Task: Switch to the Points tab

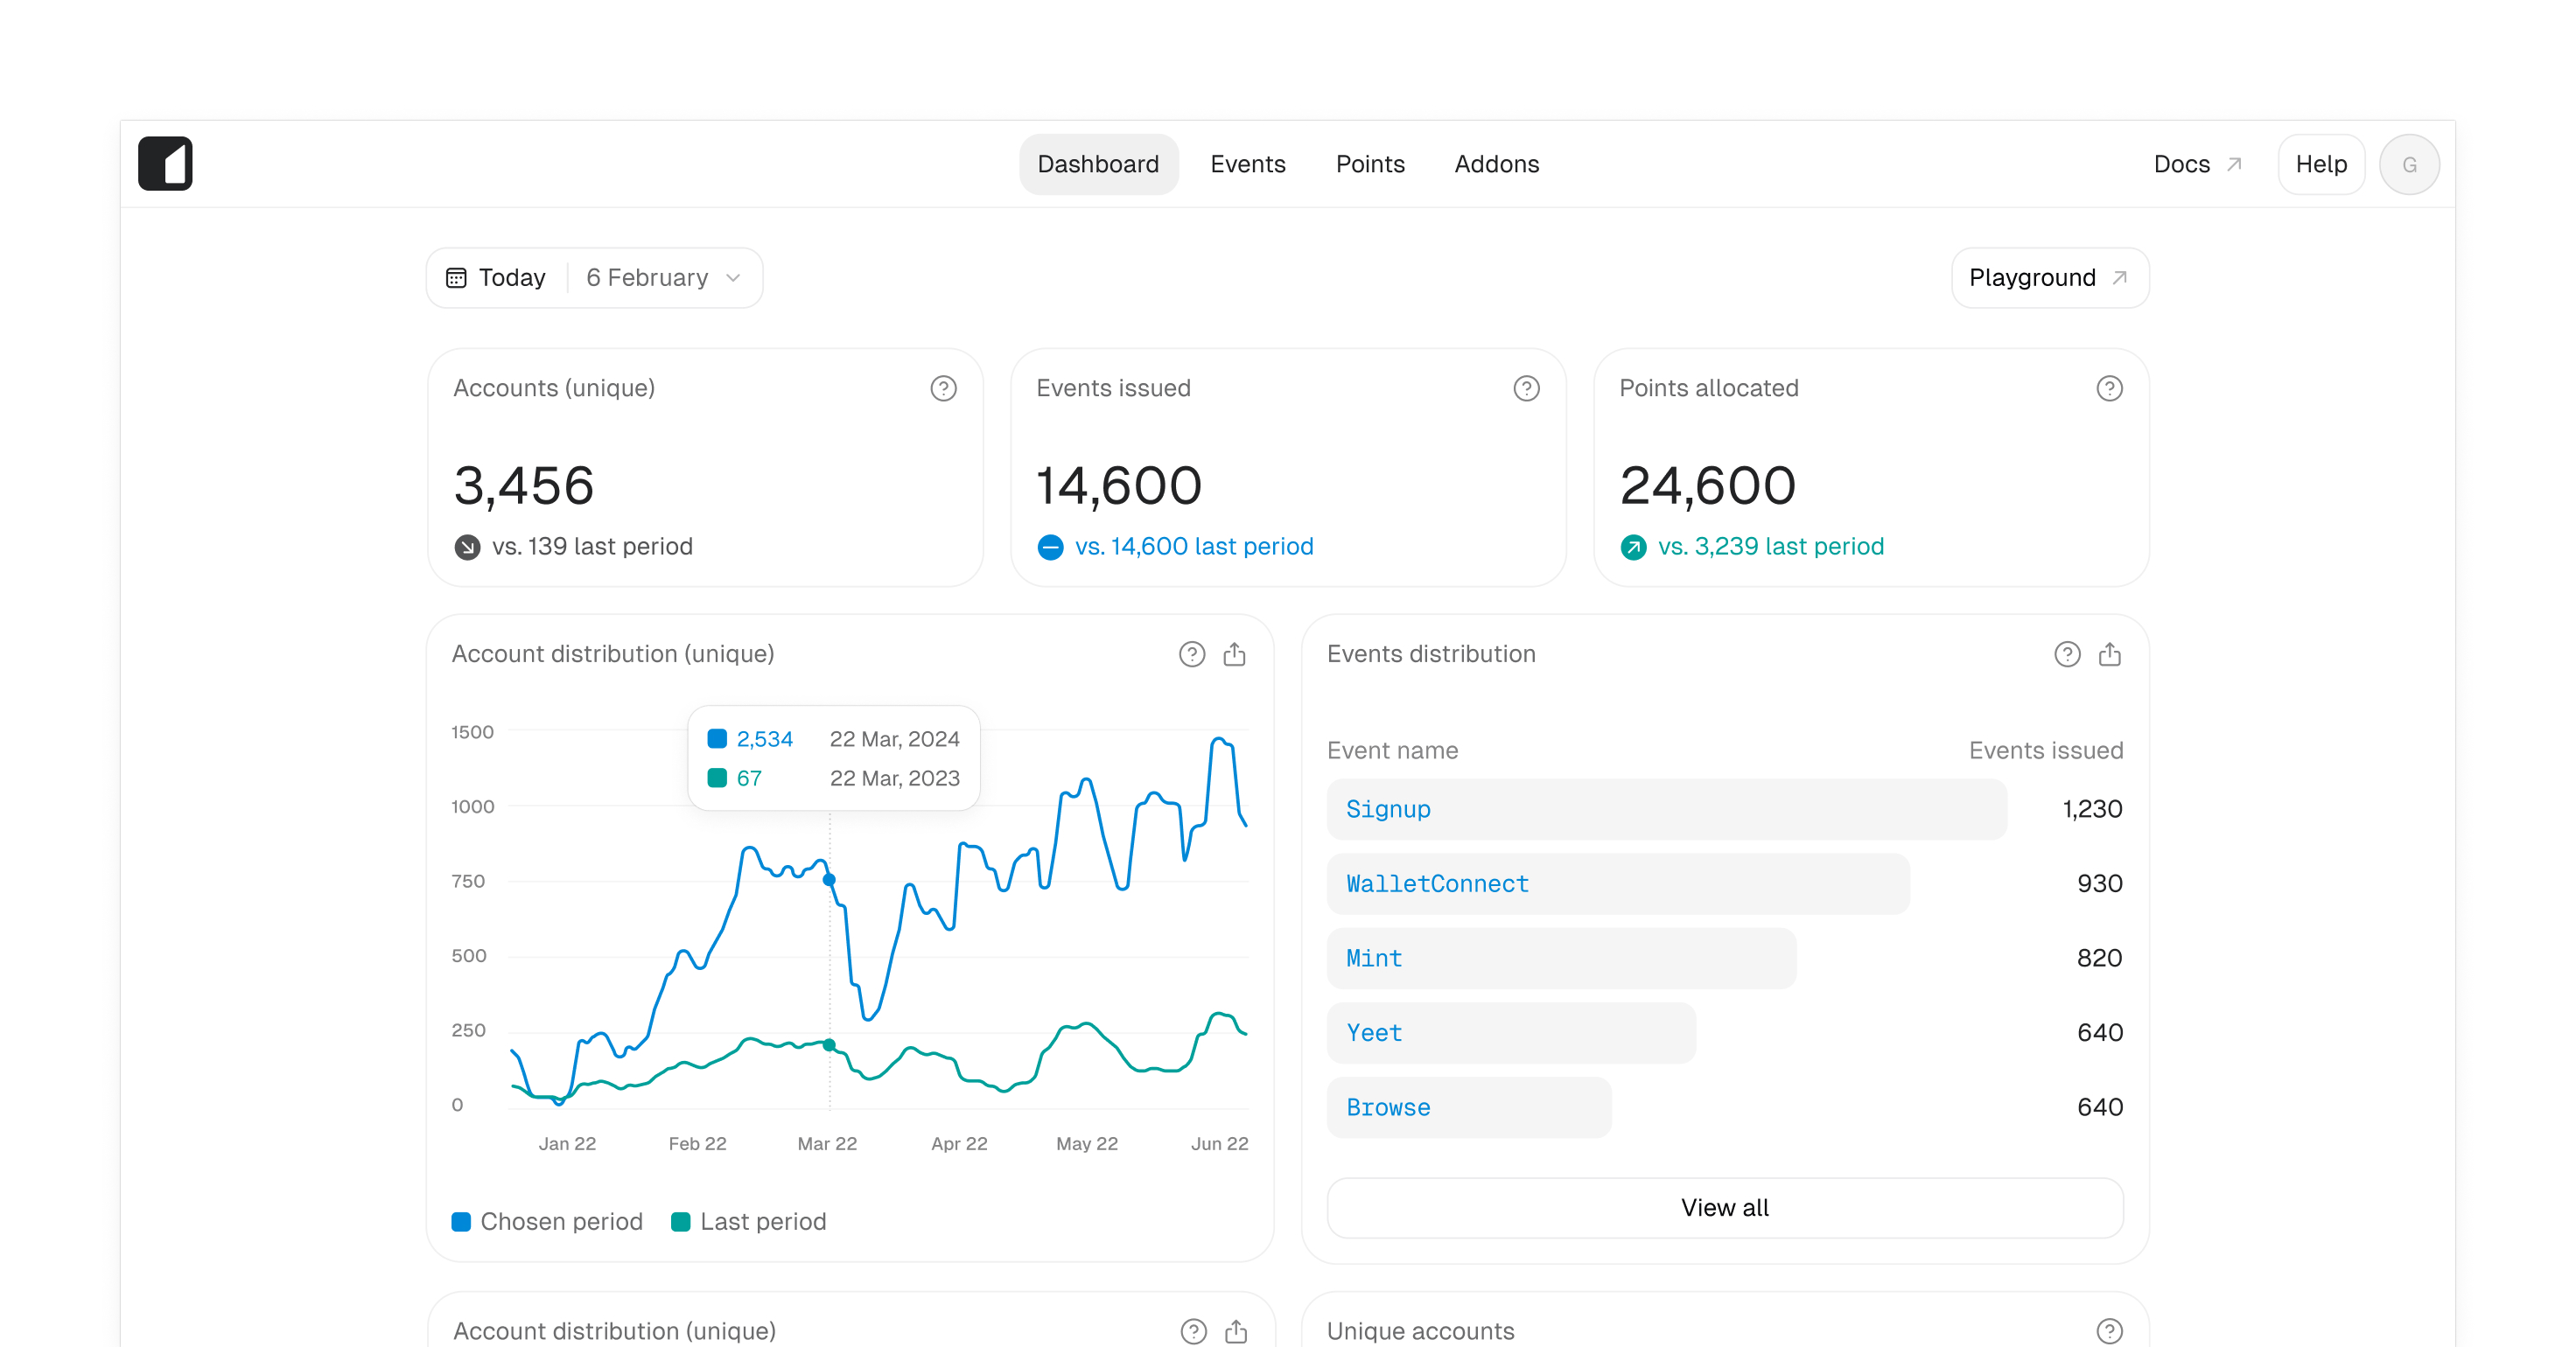Action: tap(1370, 164)
